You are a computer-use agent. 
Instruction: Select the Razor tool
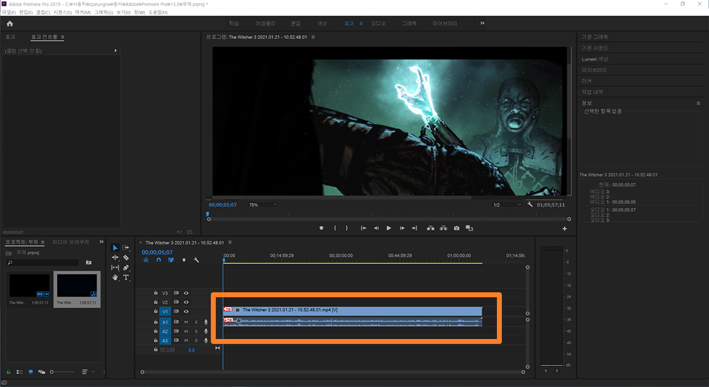point(126,258)
